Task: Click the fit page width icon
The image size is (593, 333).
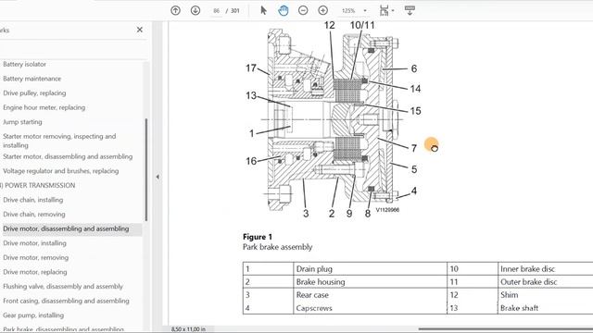Action: point(384,10)
